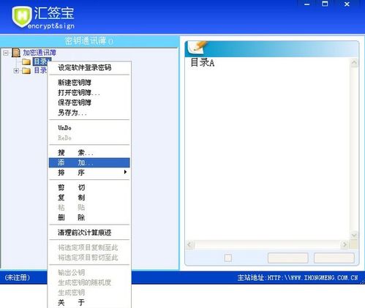The image size is (365, 308).
Task: Click the rightmost blank button below the note
Action: click(x=334, y=258)
